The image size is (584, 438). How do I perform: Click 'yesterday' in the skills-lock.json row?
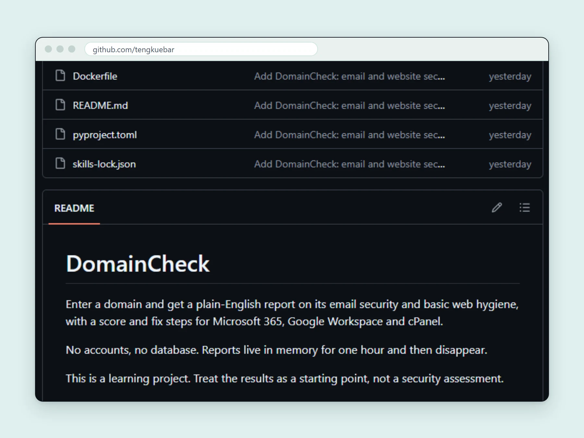[510, 164]
